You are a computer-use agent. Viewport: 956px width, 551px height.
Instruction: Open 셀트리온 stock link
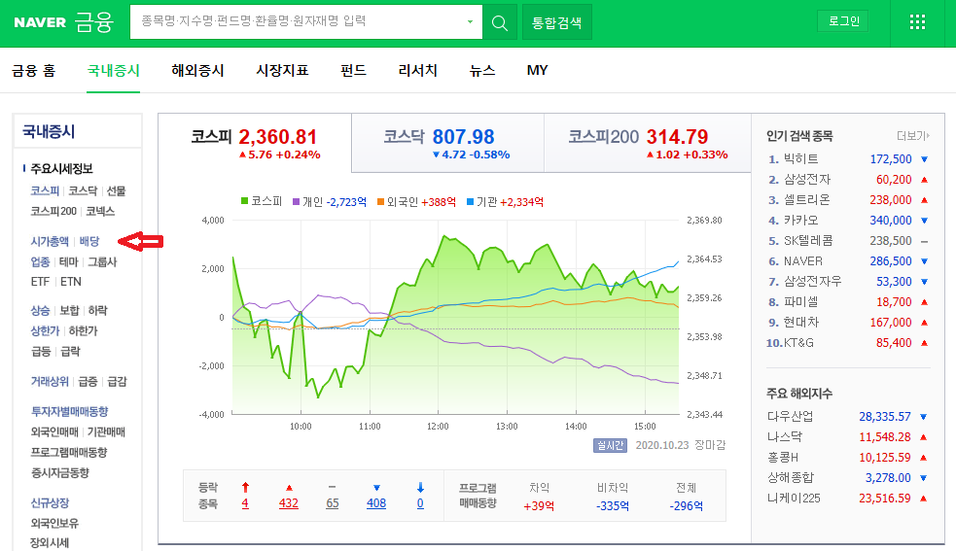(806, 200)
